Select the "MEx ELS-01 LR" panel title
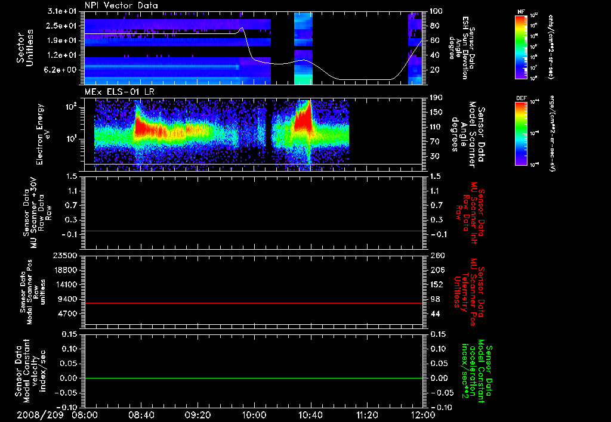Image resolution: width=611 pixels, height=422 pixels. (x=119, y=92)
